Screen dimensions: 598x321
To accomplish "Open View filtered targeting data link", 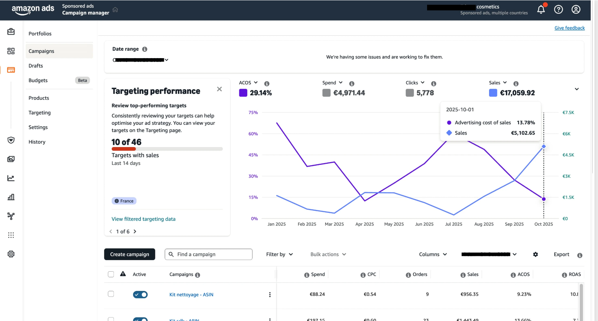I will click(144, 219).
